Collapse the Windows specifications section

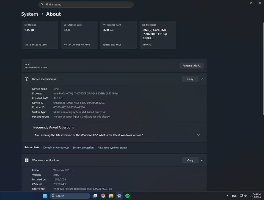pyautogui.click(x=202, y=160)
